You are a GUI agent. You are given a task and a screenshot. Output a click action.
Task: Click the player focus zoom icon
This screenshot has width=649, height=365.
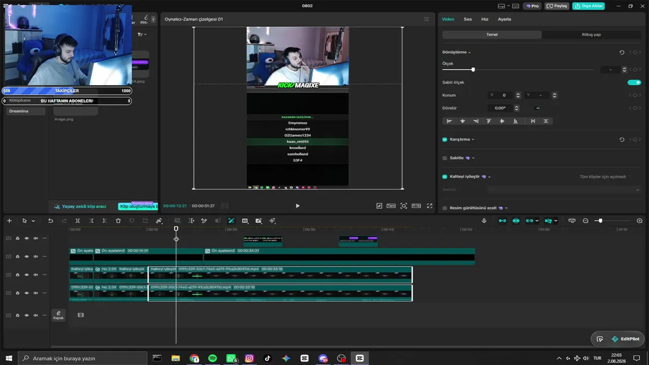click(404, 206)
